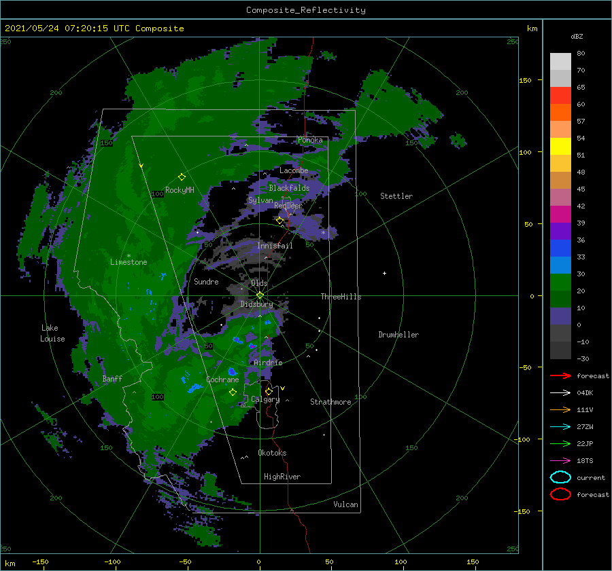Click the Didsbury label
612x571 pixels.
[x=257, y=304]
